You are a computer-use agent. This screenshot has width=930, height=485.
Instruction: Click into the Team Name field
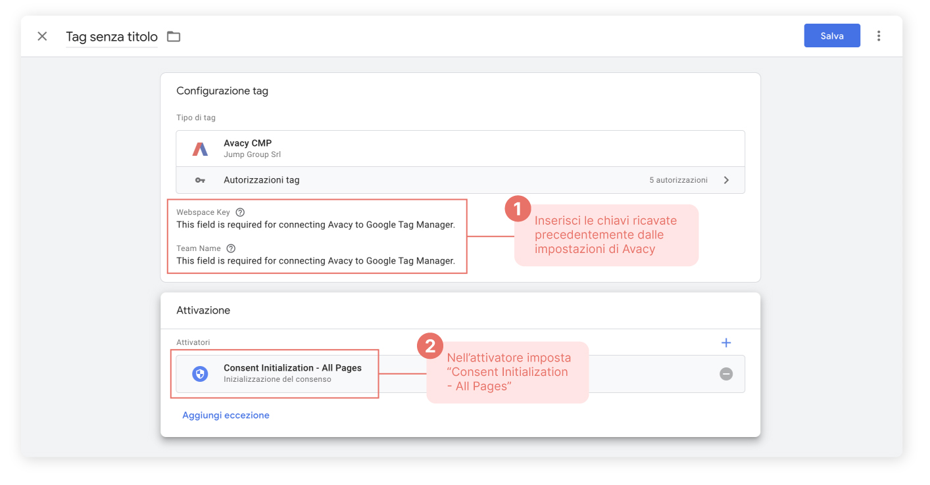tap(316, 260)
